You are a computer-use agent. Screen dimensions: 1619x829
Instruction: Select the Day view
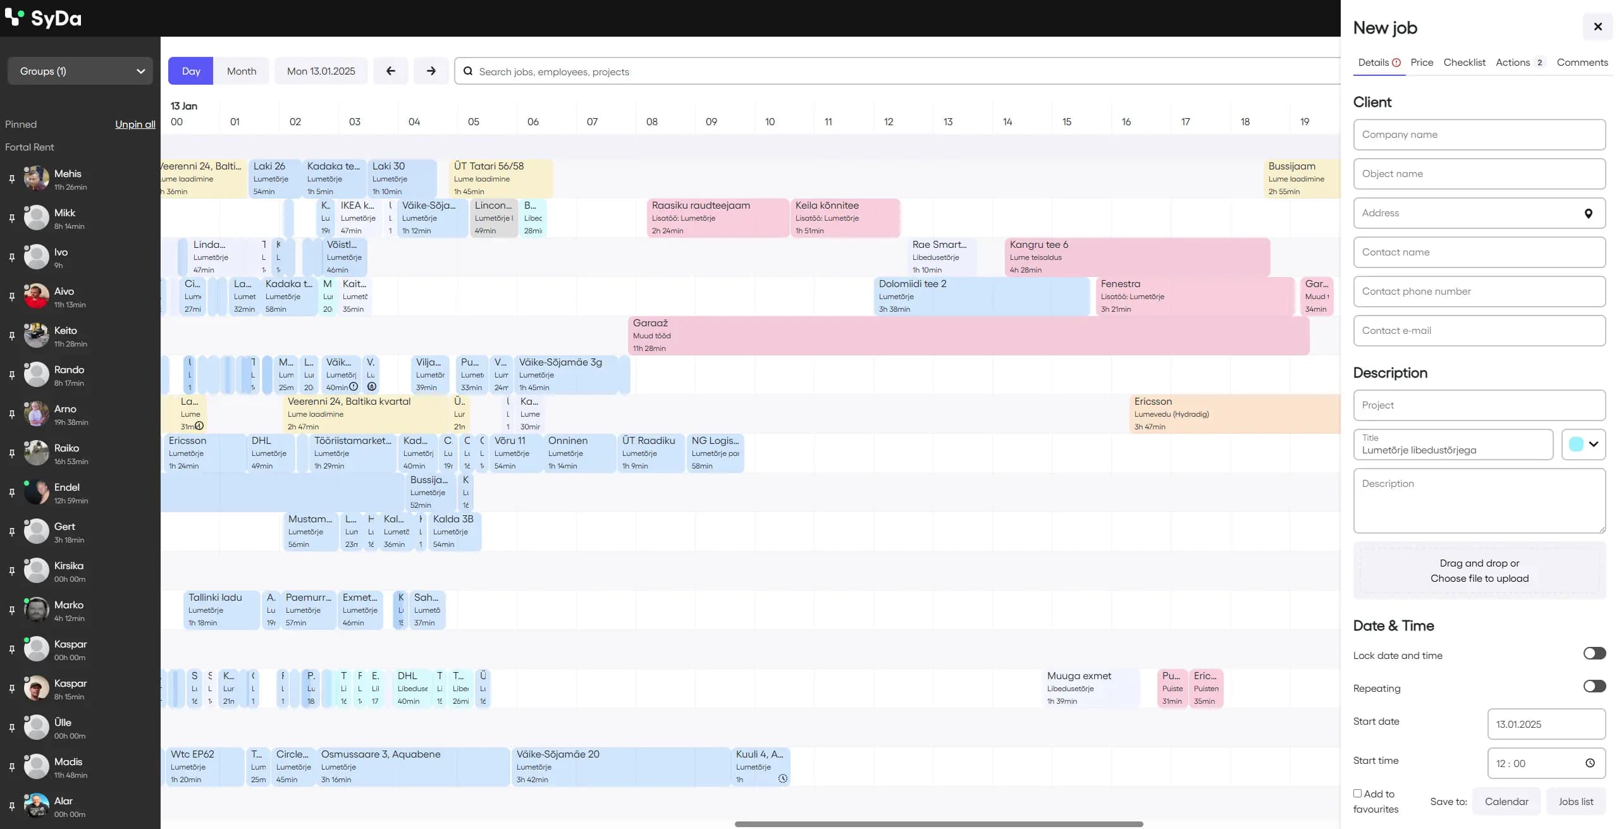(x=191, y=71)
